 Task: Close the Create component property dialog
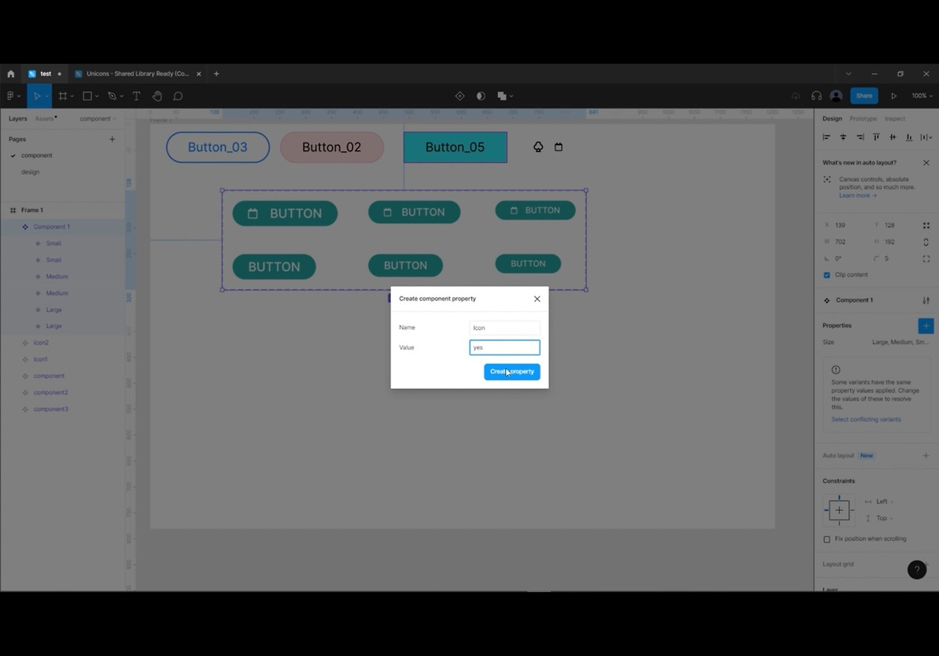(537, 299)
